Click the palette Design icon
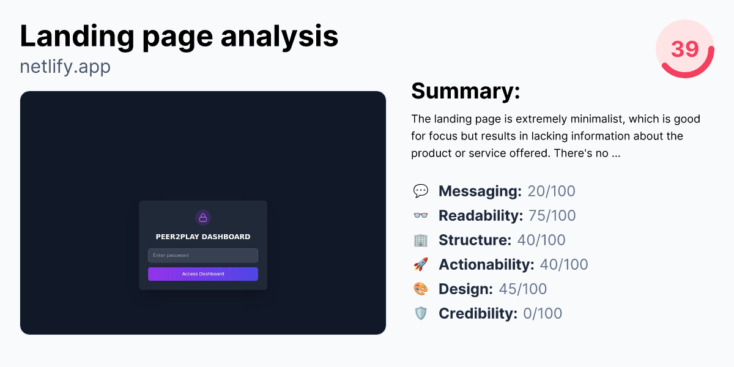Screen dimensions: 734x367 (x=421, y=289)
